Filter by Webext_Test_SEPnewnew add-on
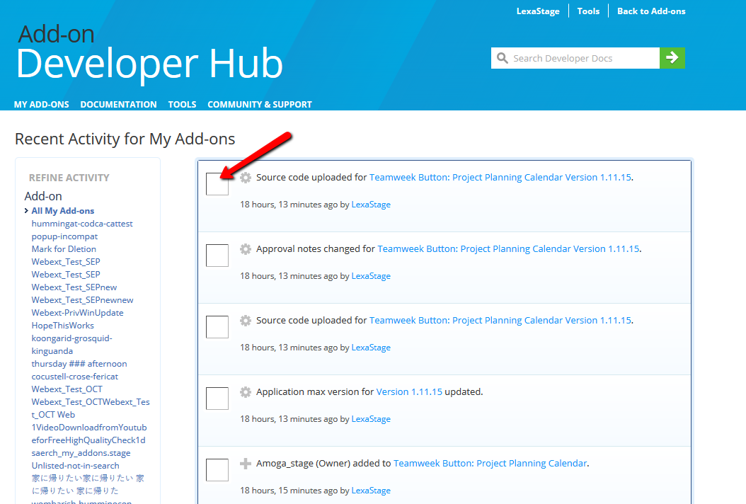The width and height of the screenshot is (746, 504). (x=82, y=300)
